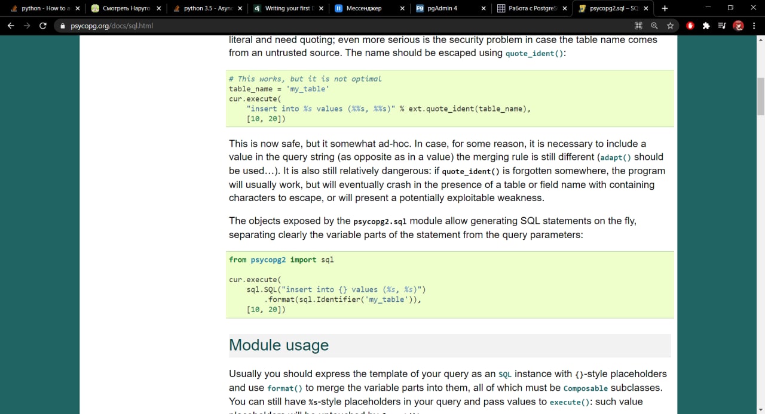Open the Chrome profile avatar
This screenshot has width=765, height=414.
pyautogui.click(x=738, y=26)
